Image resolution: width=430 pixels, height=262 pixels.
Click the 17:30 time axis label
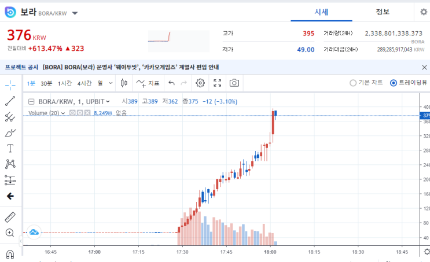(182, 252)
